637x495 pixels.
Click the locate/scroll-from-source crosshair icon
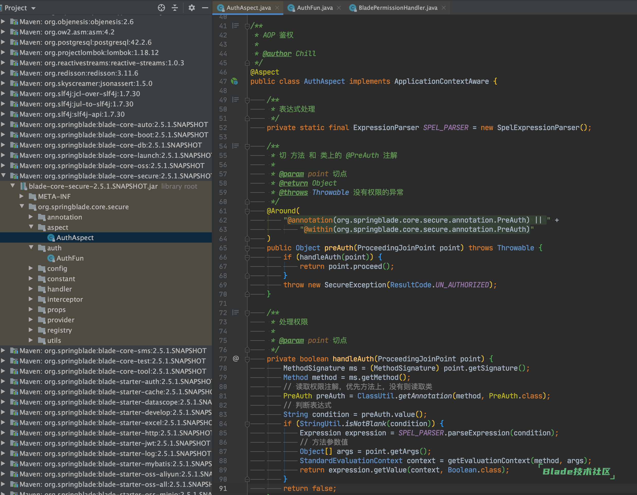coord(161,8)
